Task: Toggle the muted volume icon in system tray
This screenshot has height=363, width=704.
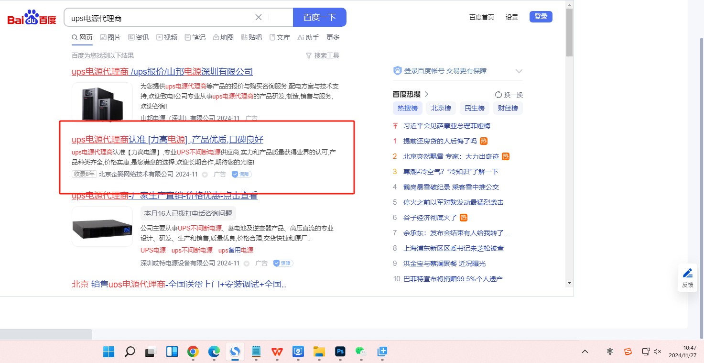Action: [657, 352]
